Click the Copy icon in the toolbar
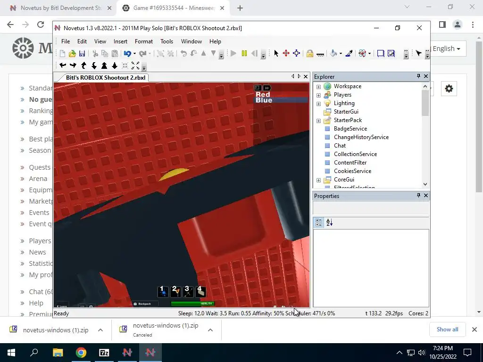This screenshot has width=483, height=362. point(105,54)
